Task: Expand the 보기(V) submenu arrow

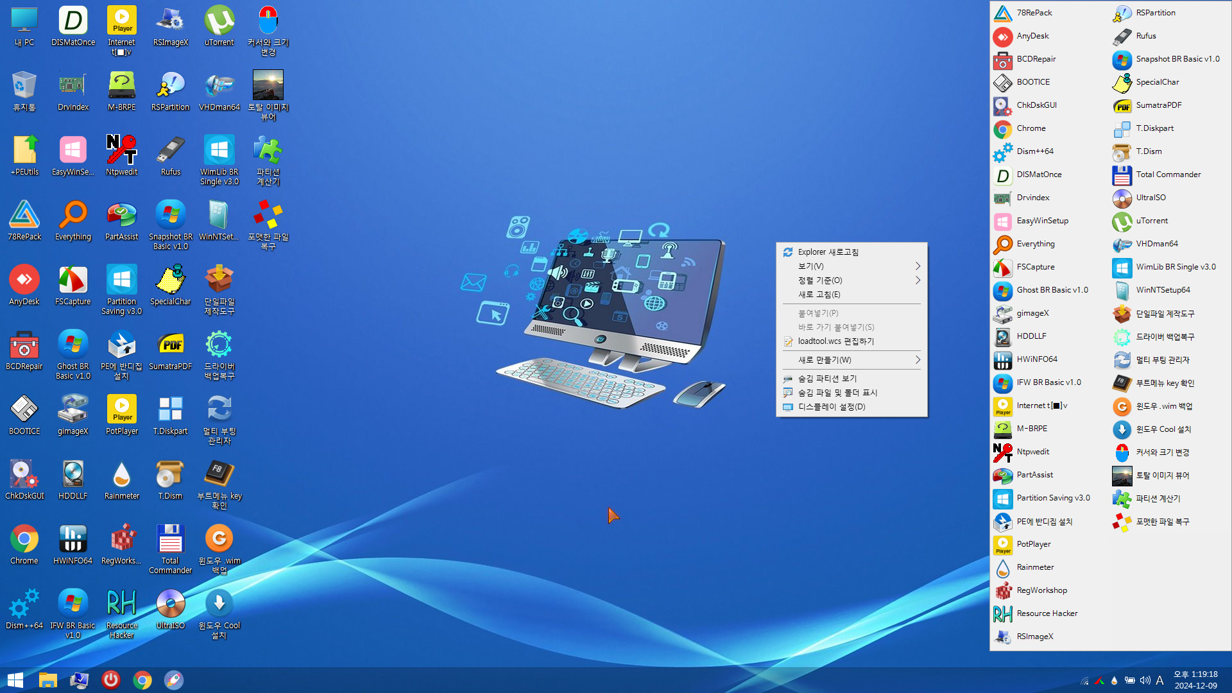Action: [x=918, y=266]
